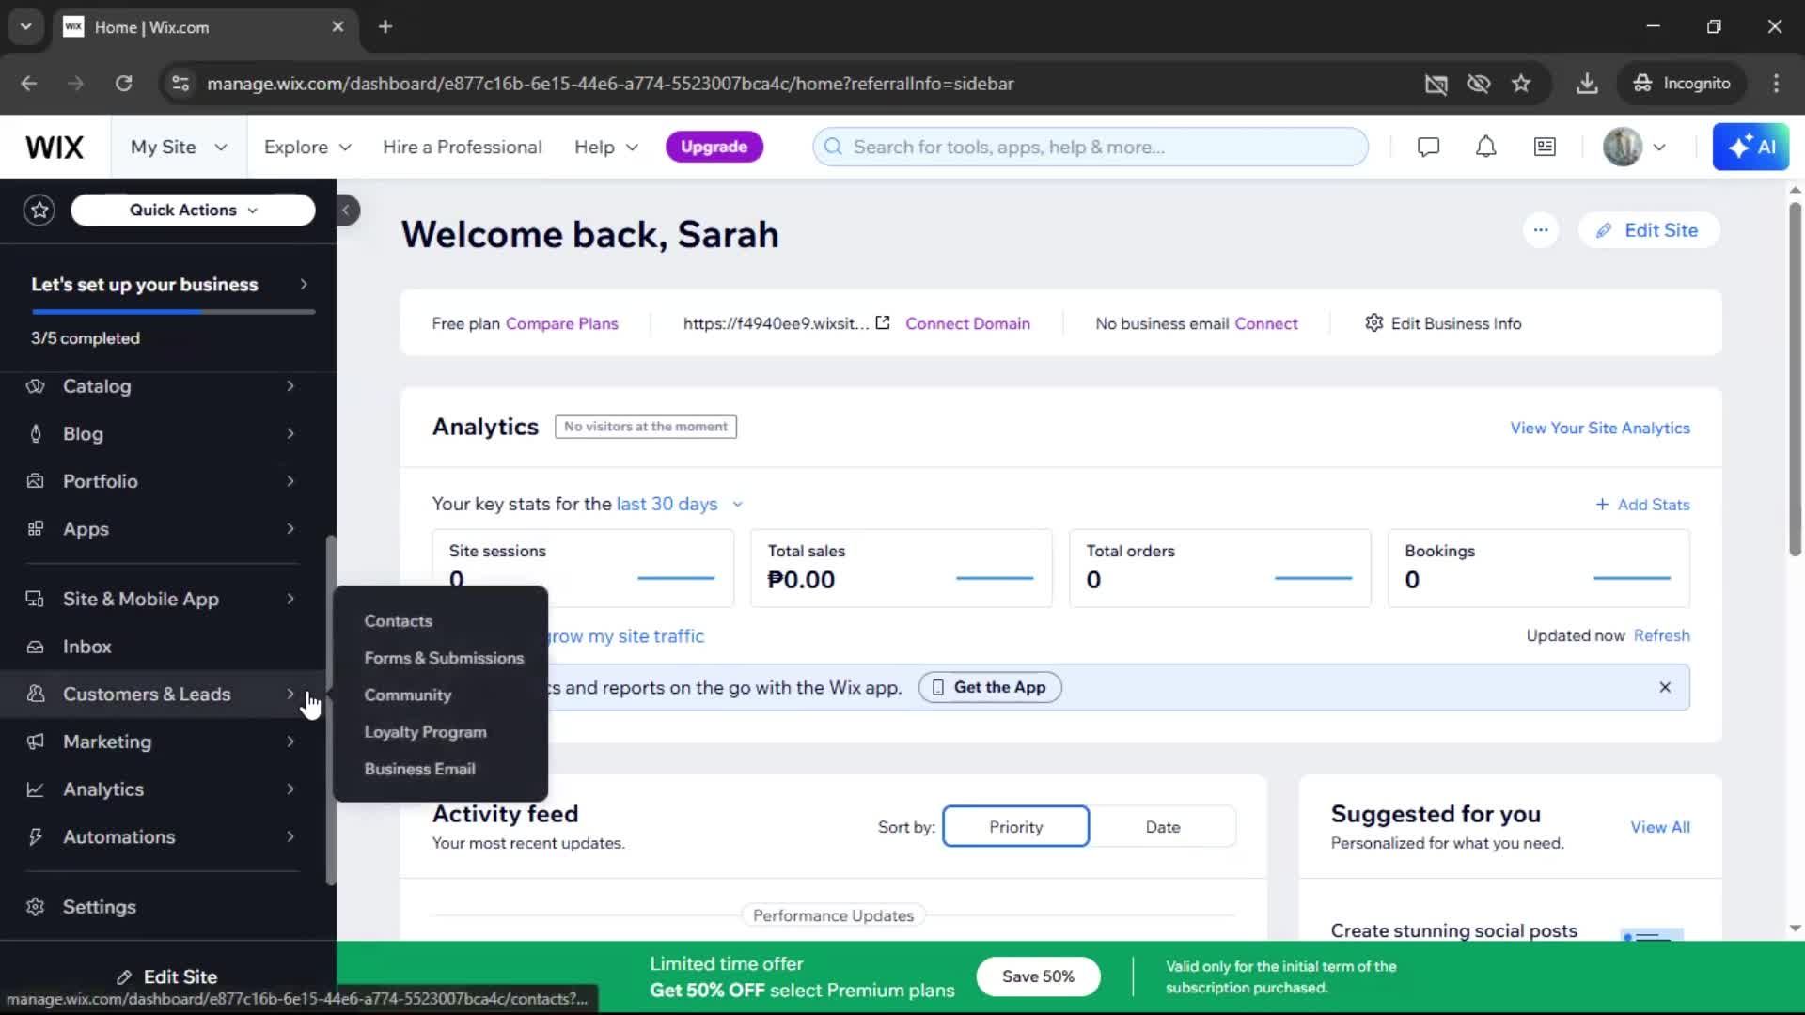Click Add Stats link

(x=1642, y=505)
